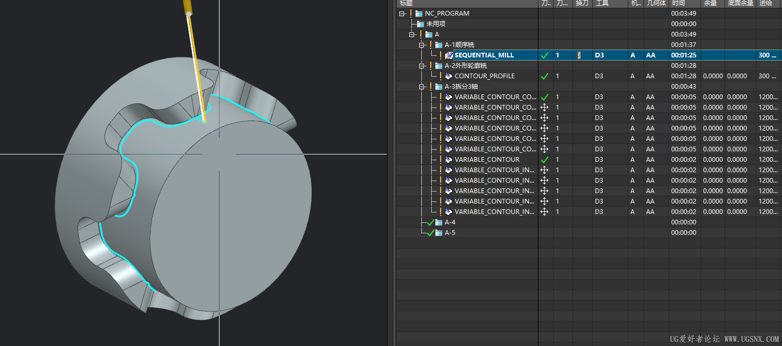
Task: Click the green checkmark in SEQUENTIAL_MILL row
Action: 545,55
